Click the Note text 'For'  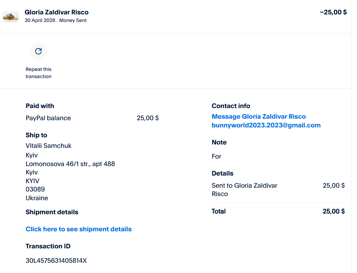(x=217, y=156)
